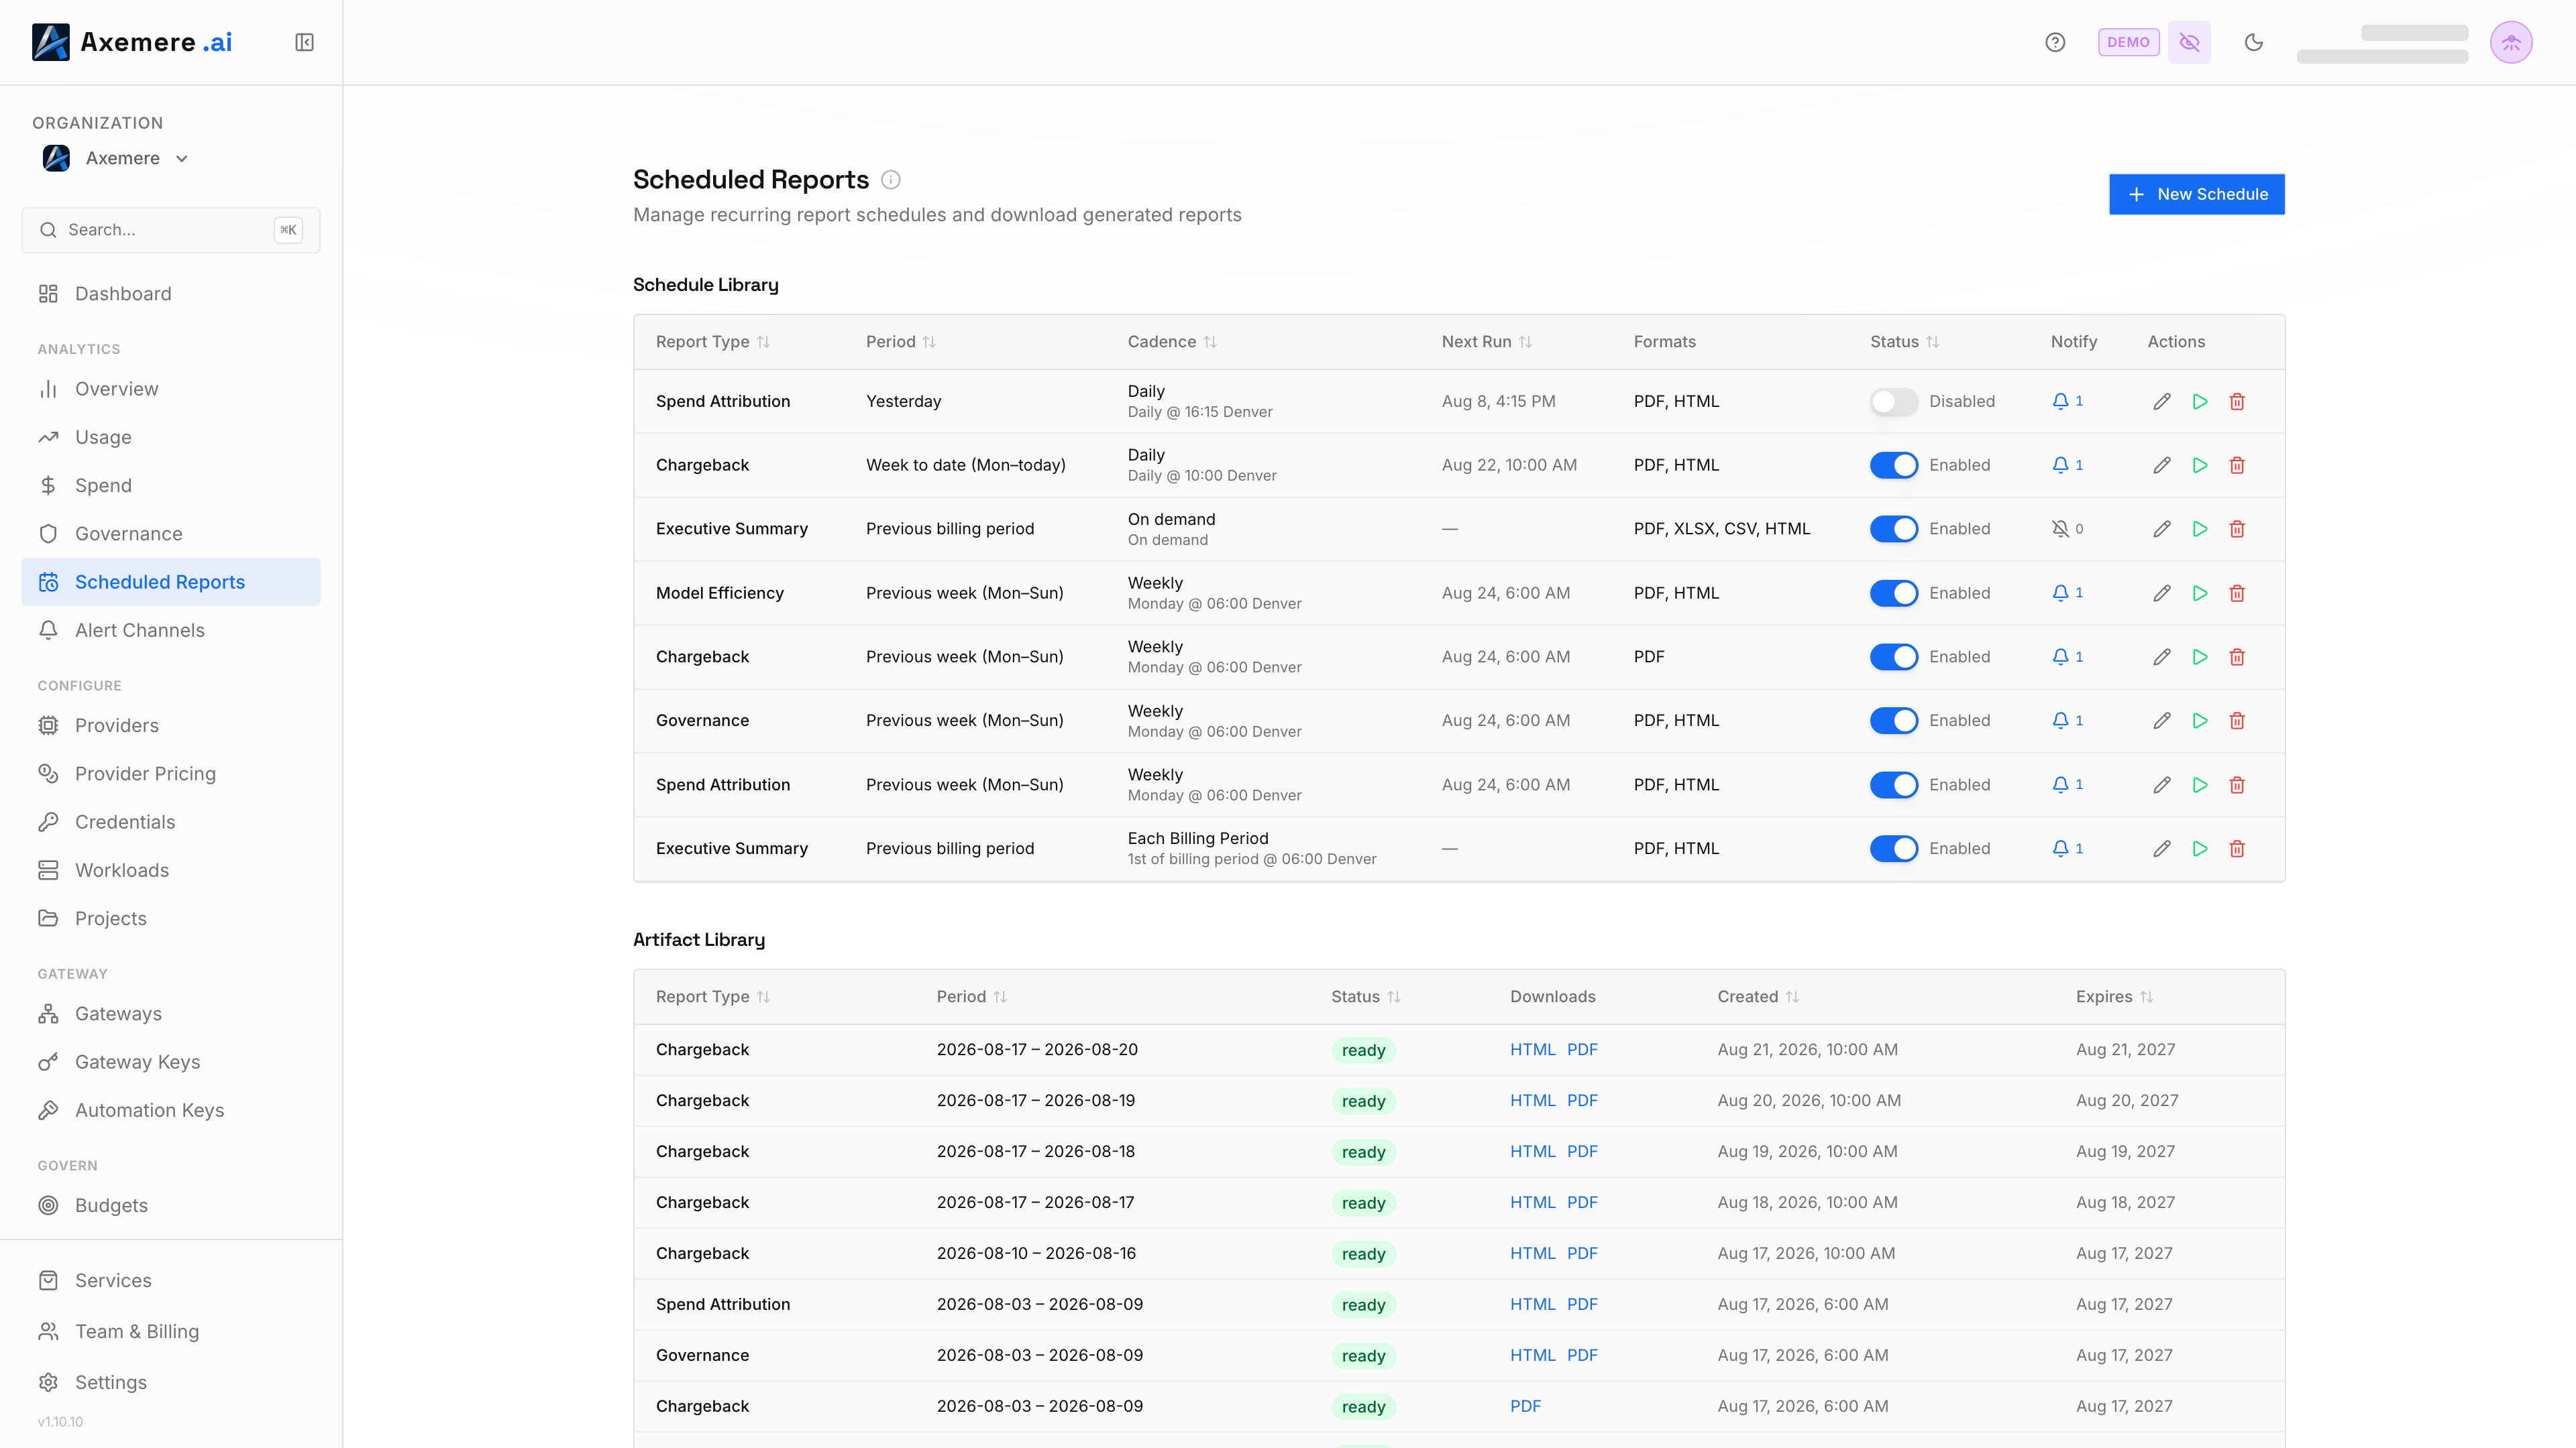Viewport: 2576px width, 1448px height.
Task: Delete the Each Billing Period Executive Summary schedule
Action: point(2237,849)
